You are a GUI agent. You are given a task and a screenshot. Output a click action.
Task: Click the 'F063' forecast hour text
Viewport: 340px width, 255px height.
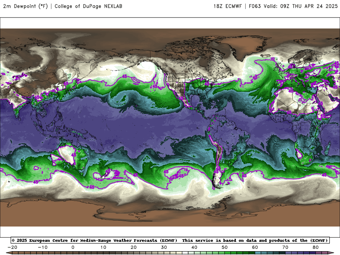[x=255, y=6]
